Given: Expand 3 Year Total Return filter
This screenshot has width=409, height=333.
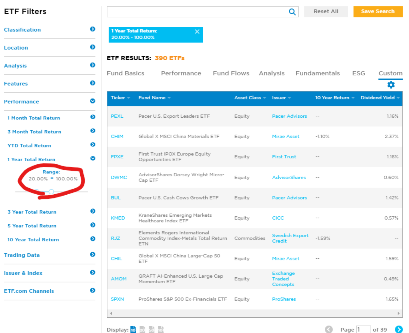Looking at the screenshot, I should [93, 211].
